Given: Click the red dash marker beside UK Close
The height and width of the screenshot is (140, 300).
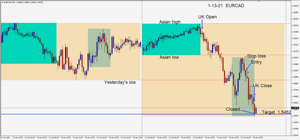Looking at the screenshot, I should click(252, 86).
